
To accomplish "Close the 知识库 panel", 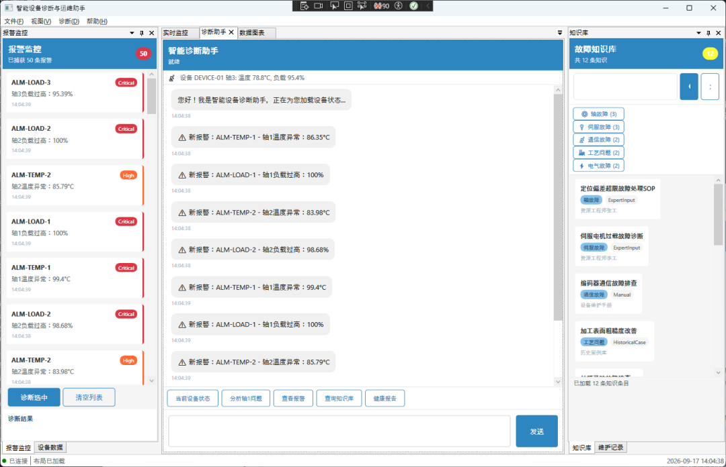I will pos(718,33).
